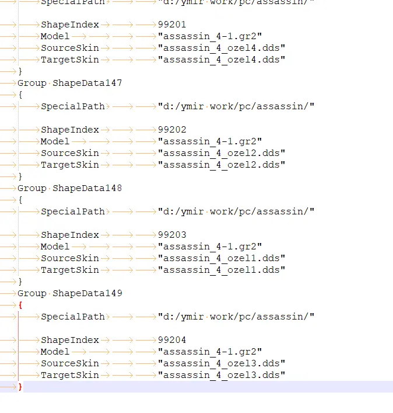Click the SpecialPath keyword in the ShapeData147 block
393x413 pixels.
pyautogui.click(x=73, y=106)
